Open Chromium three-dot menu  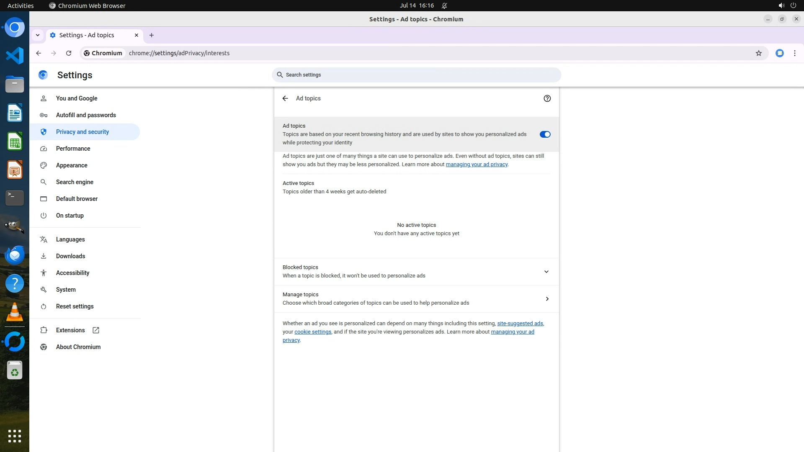(794, 53)
